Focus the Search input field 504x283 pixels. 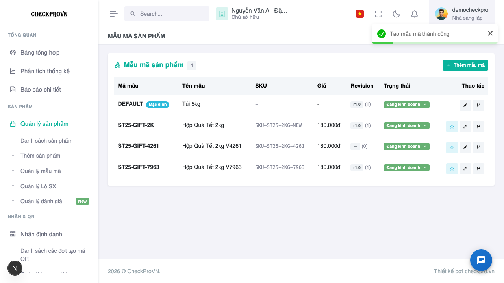coord(167,14)
